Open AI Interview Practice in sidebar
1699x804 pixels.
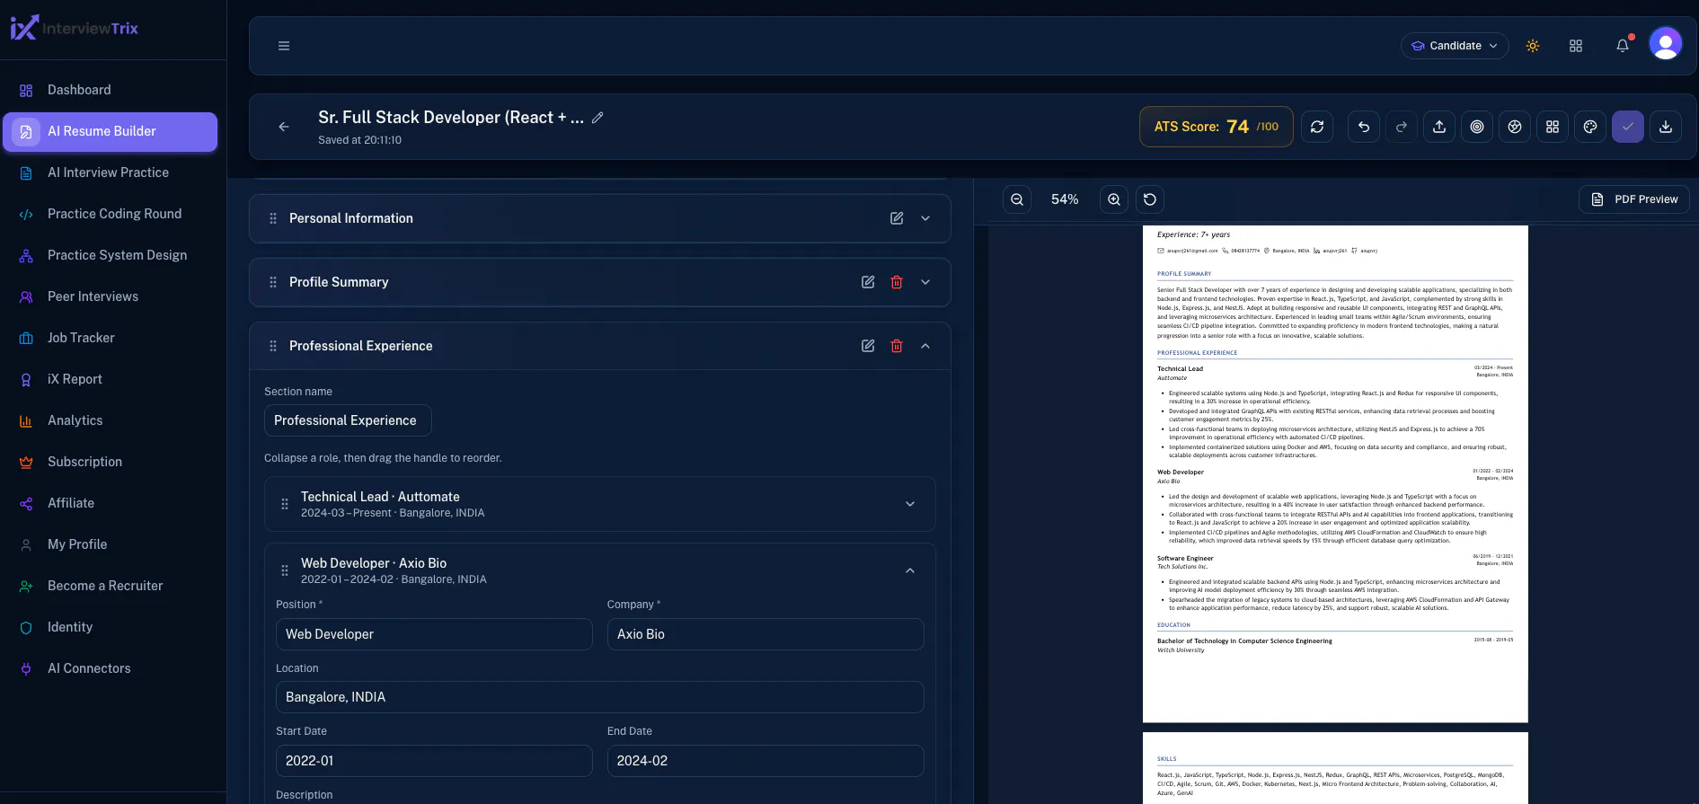click(x=110, y=172)
